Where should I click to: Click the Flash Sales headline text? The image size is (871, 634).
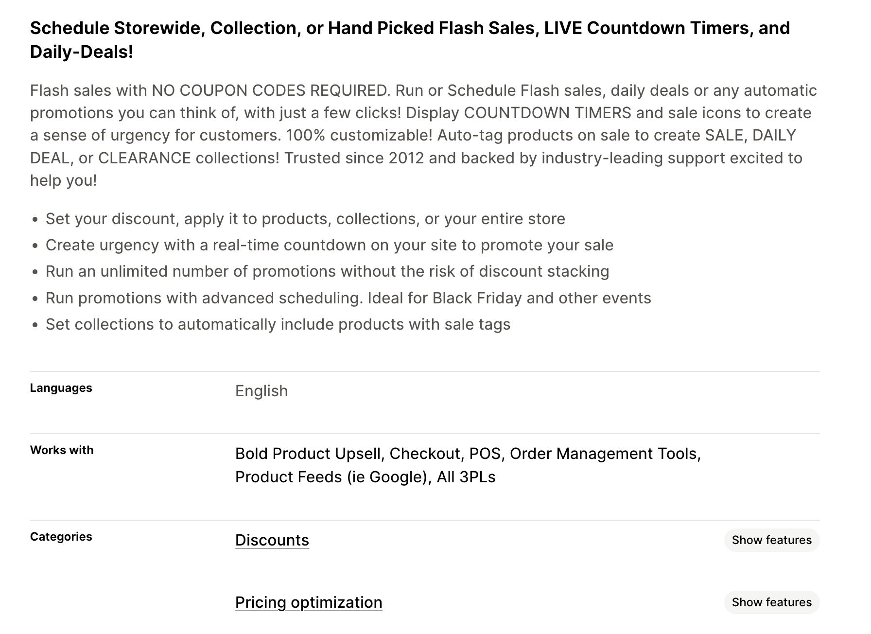coord(410,40)
